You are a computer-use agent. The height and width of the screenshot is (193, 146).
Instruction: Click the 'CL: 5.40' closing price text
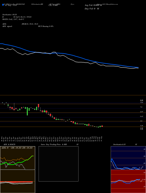click(x=53, y=5)
